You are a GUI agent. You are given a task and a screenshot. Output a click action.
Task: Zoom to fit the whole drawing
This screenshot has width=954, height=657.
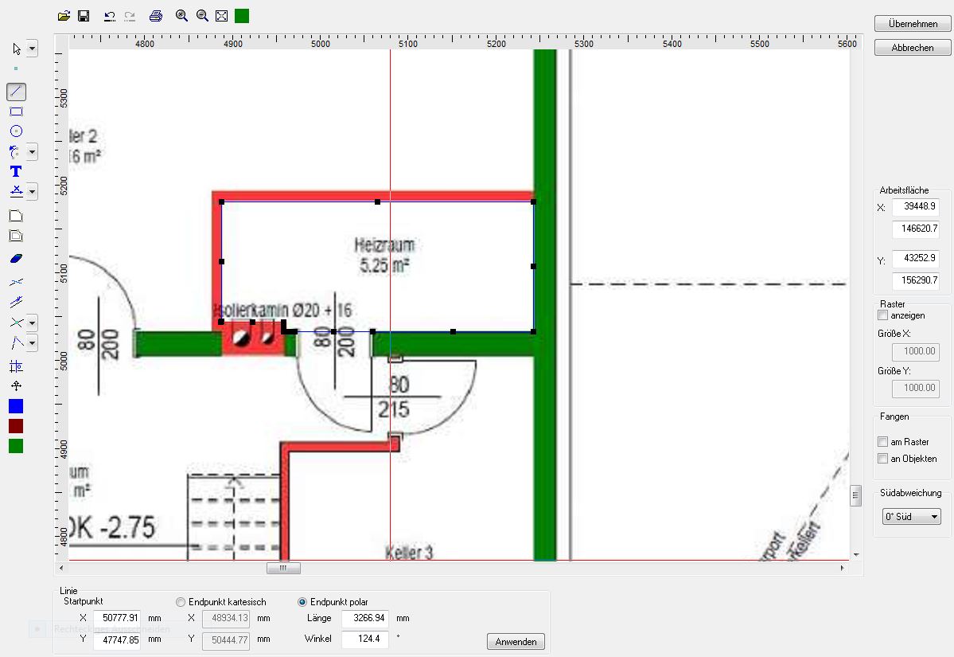(222, 16)
